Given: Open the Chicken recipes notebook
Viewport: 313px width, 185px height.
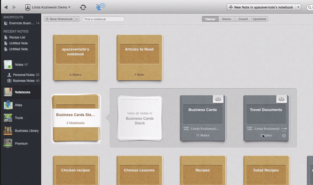Looking at the screenshot, I should tap(76, 170).
